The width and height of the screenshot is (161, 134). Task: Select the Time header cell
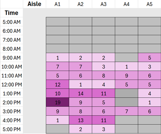tap(12, 13)
